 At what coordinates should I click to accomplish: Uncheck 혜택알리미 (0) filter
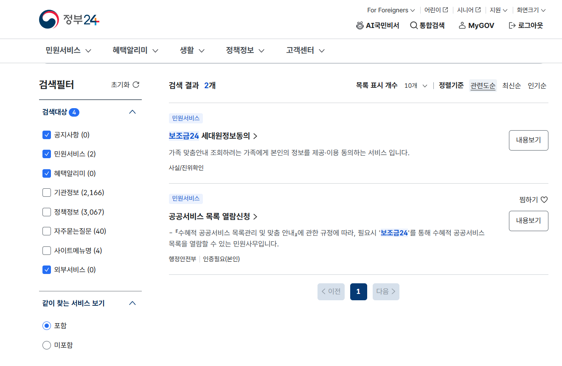tap(47, 173)
